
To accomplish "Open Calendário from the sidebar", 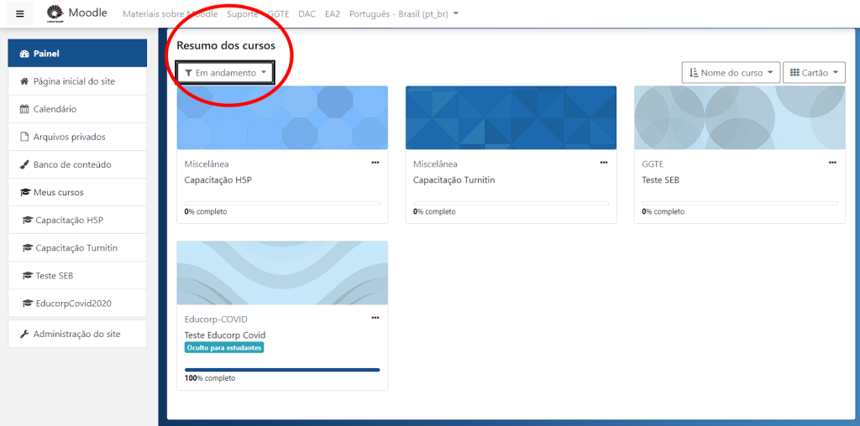I will pos(55,109).
